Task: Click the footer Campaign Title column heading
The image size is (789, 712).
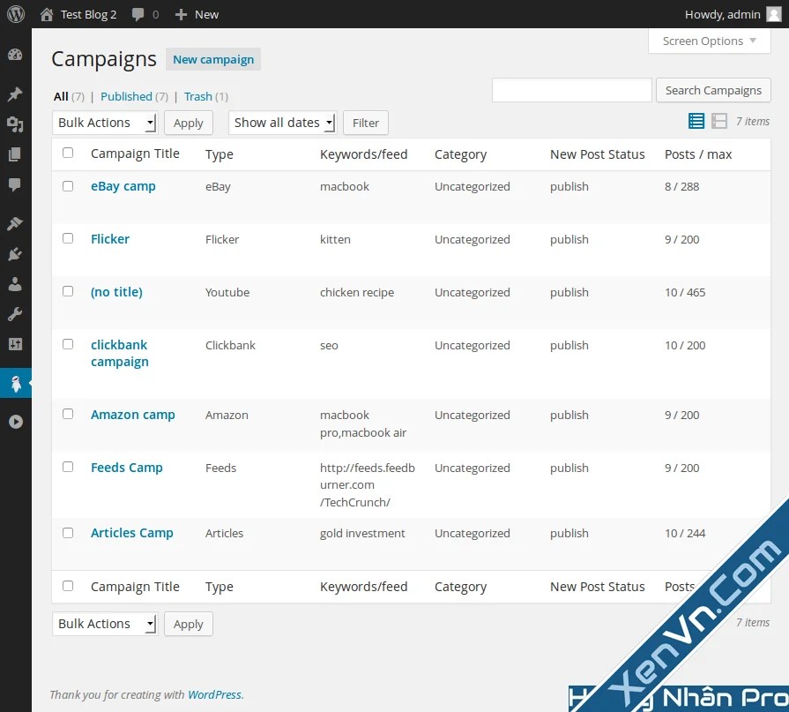Action: point(135,587)
